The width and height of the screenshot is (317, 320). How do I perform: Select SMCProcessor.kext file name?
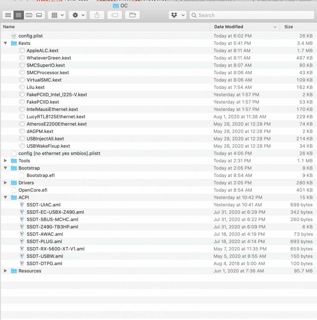[48, 73]
